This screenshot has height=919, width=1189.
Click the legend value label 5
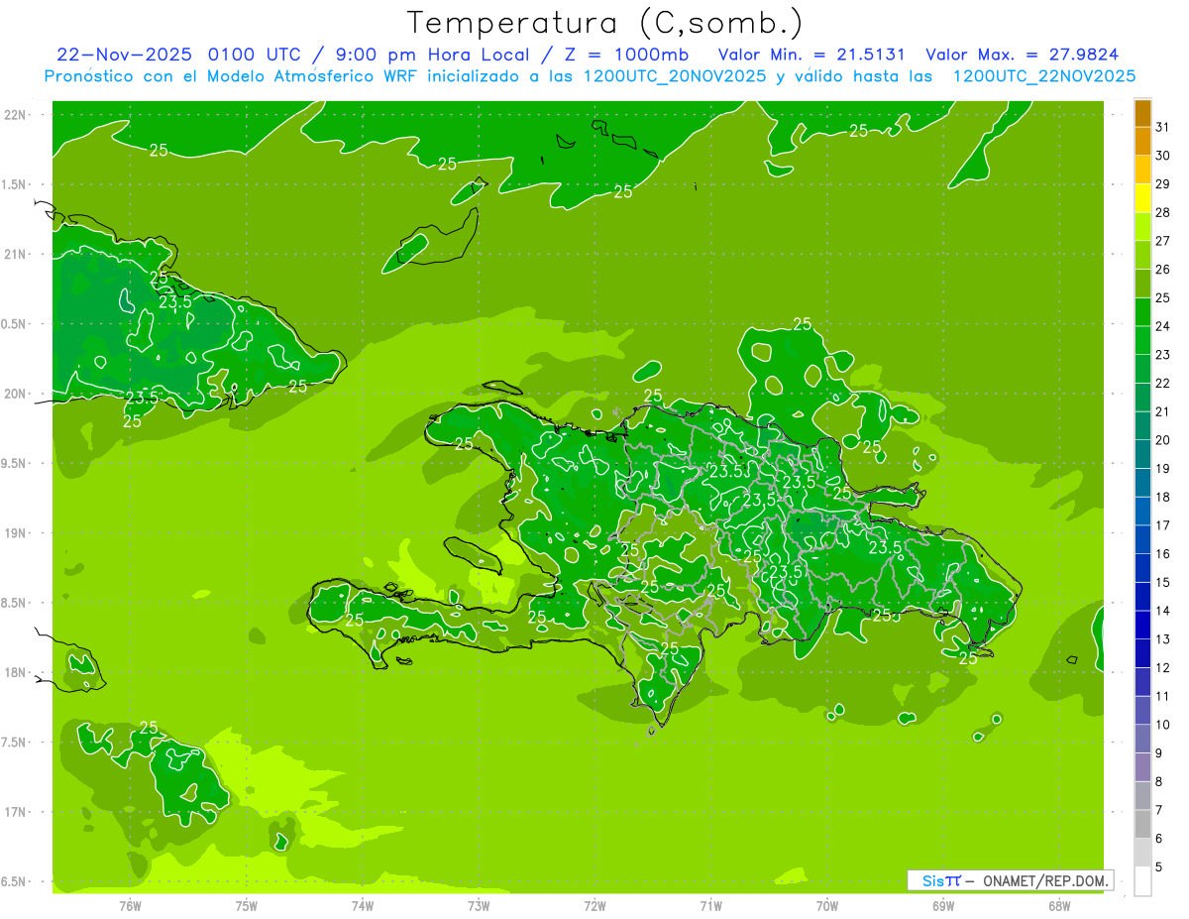click(x=1160, y=867)
